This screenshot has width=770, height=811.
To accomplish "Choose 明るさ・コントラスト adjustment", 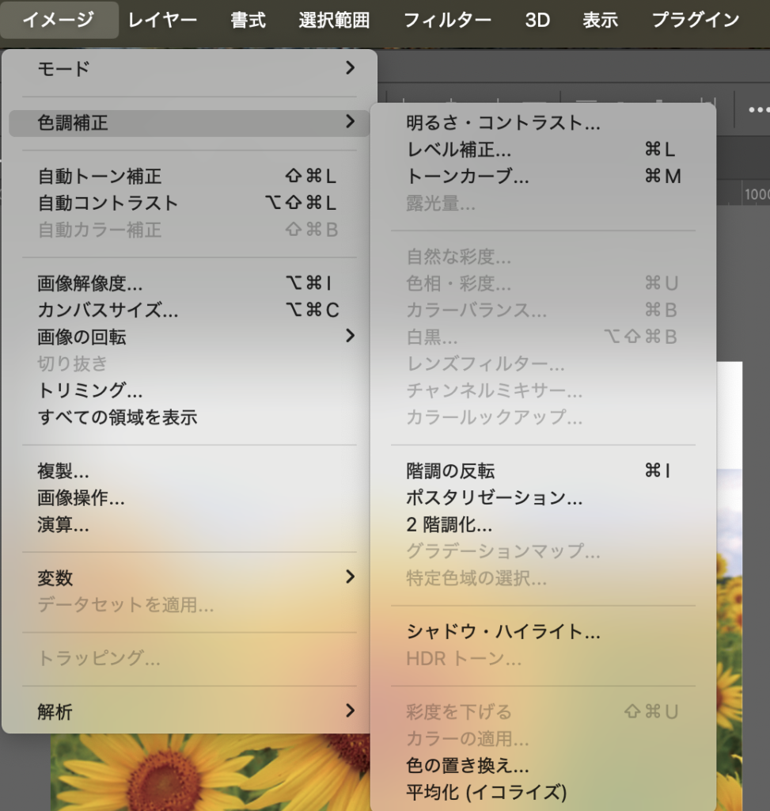I will click(x=503, y=123).
